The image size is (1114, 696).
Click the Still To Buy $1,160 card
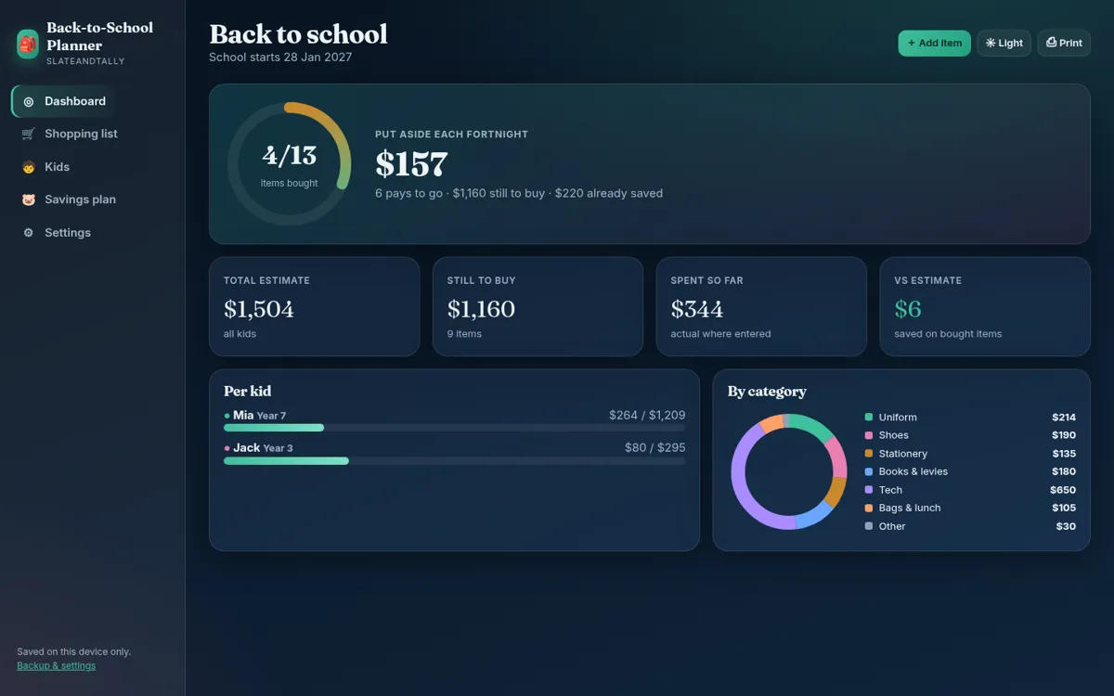(x=538, y=306)
